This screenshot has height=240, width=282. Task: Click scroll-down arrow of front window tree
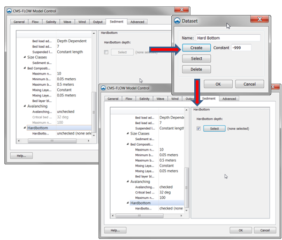pyautogui.click(x=187, y=211)
